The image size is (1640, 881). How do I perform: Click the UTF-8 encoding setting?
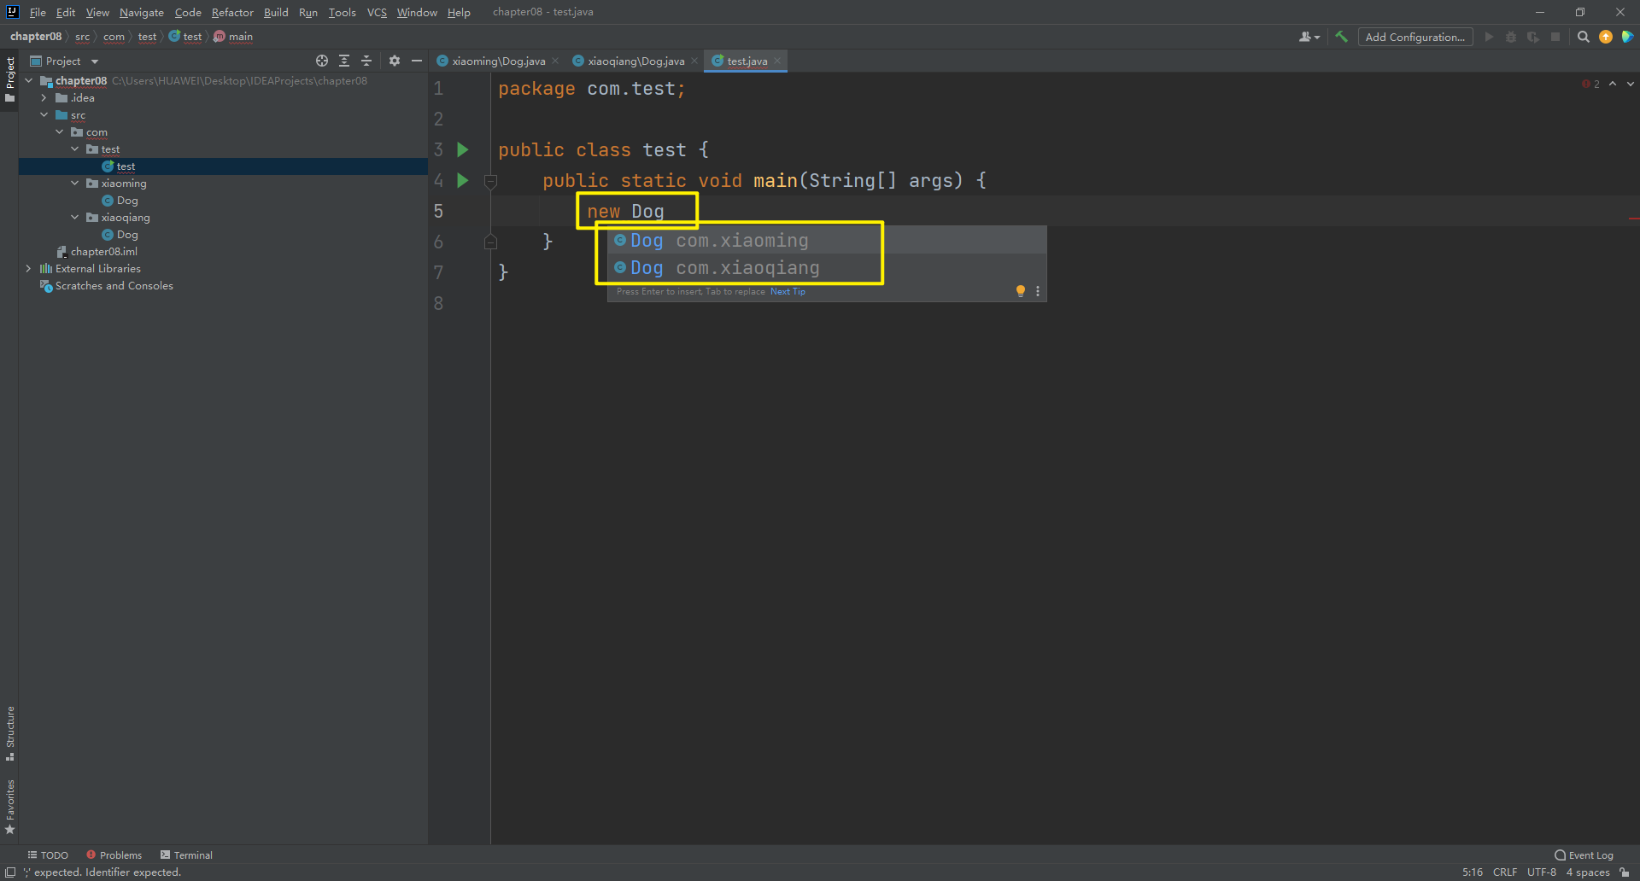point(1542,872)
